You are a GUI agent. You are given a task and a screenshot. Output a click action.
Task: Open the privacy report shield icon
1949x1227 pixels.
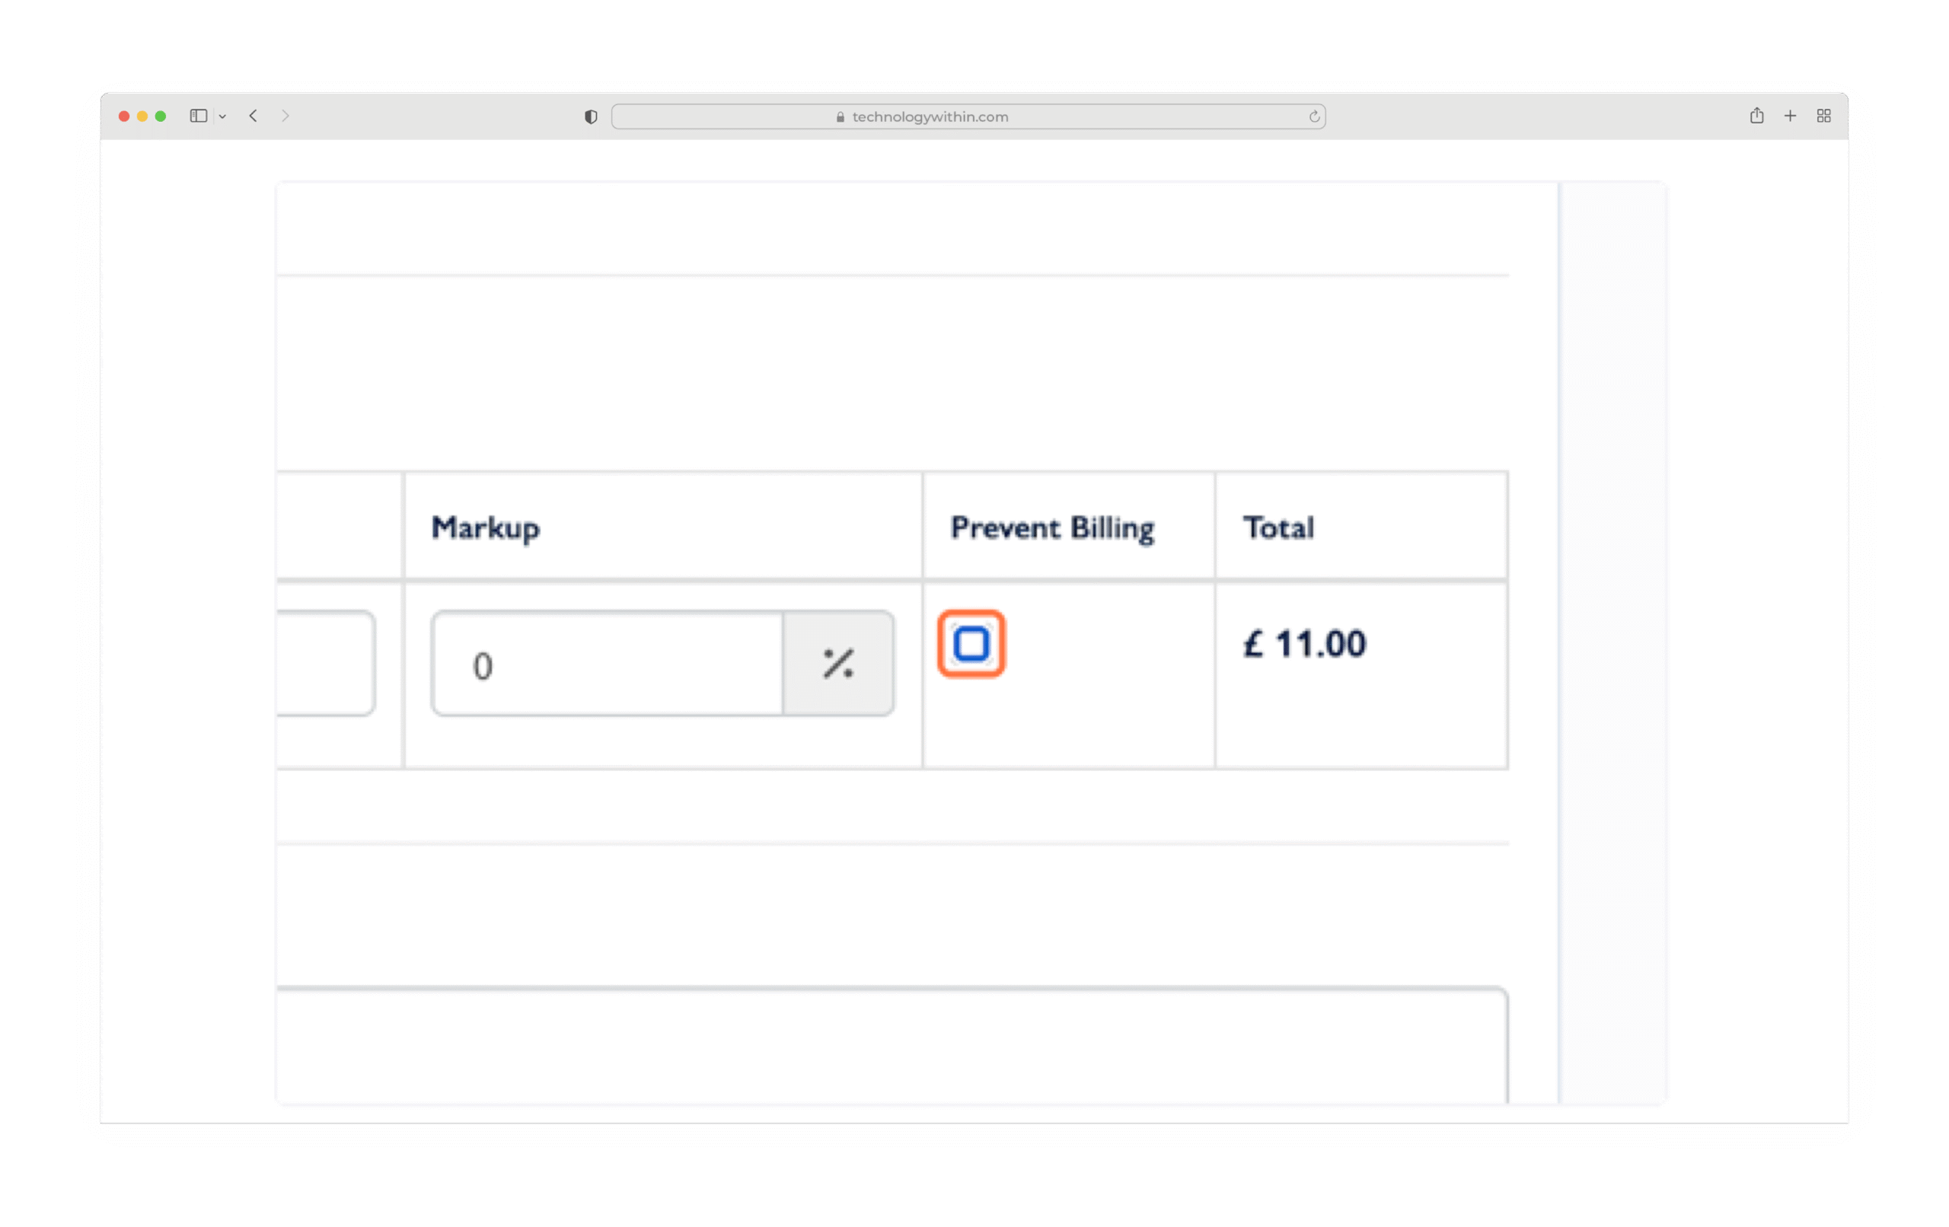coord(591,116)
